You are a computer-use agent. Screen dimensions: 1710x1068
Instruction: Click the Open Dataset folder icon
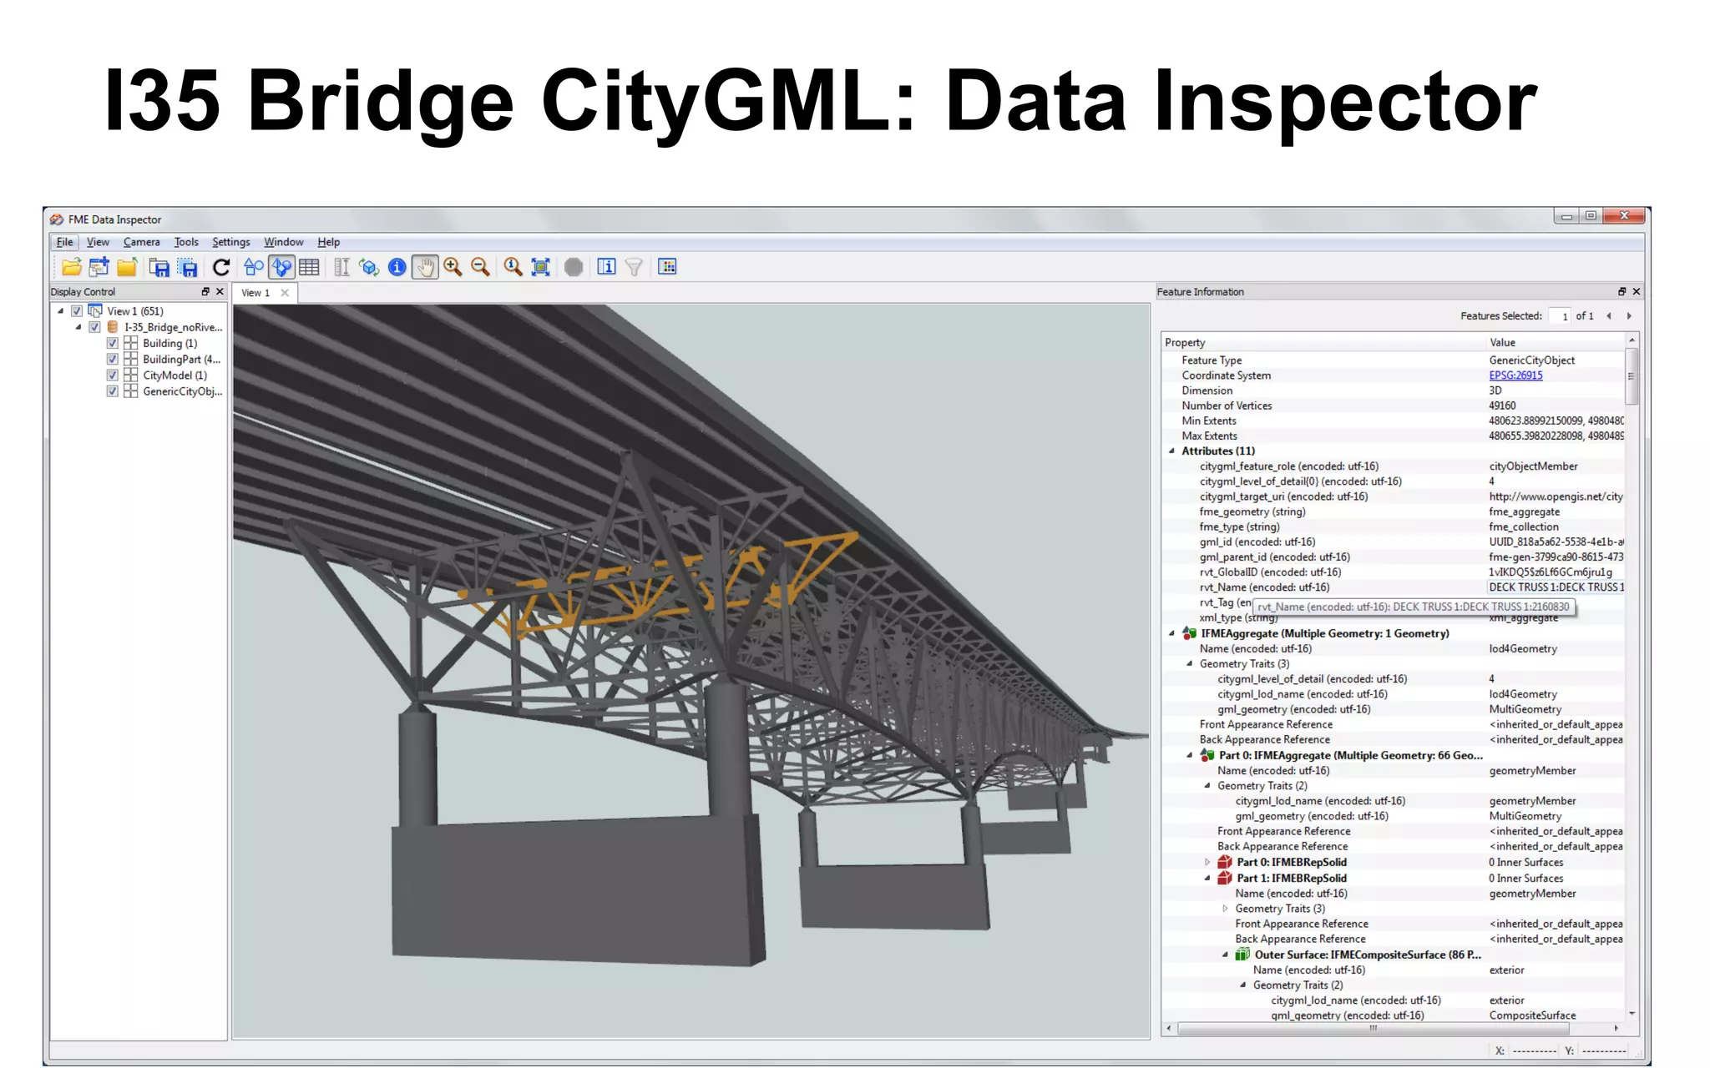click(72, 267)
